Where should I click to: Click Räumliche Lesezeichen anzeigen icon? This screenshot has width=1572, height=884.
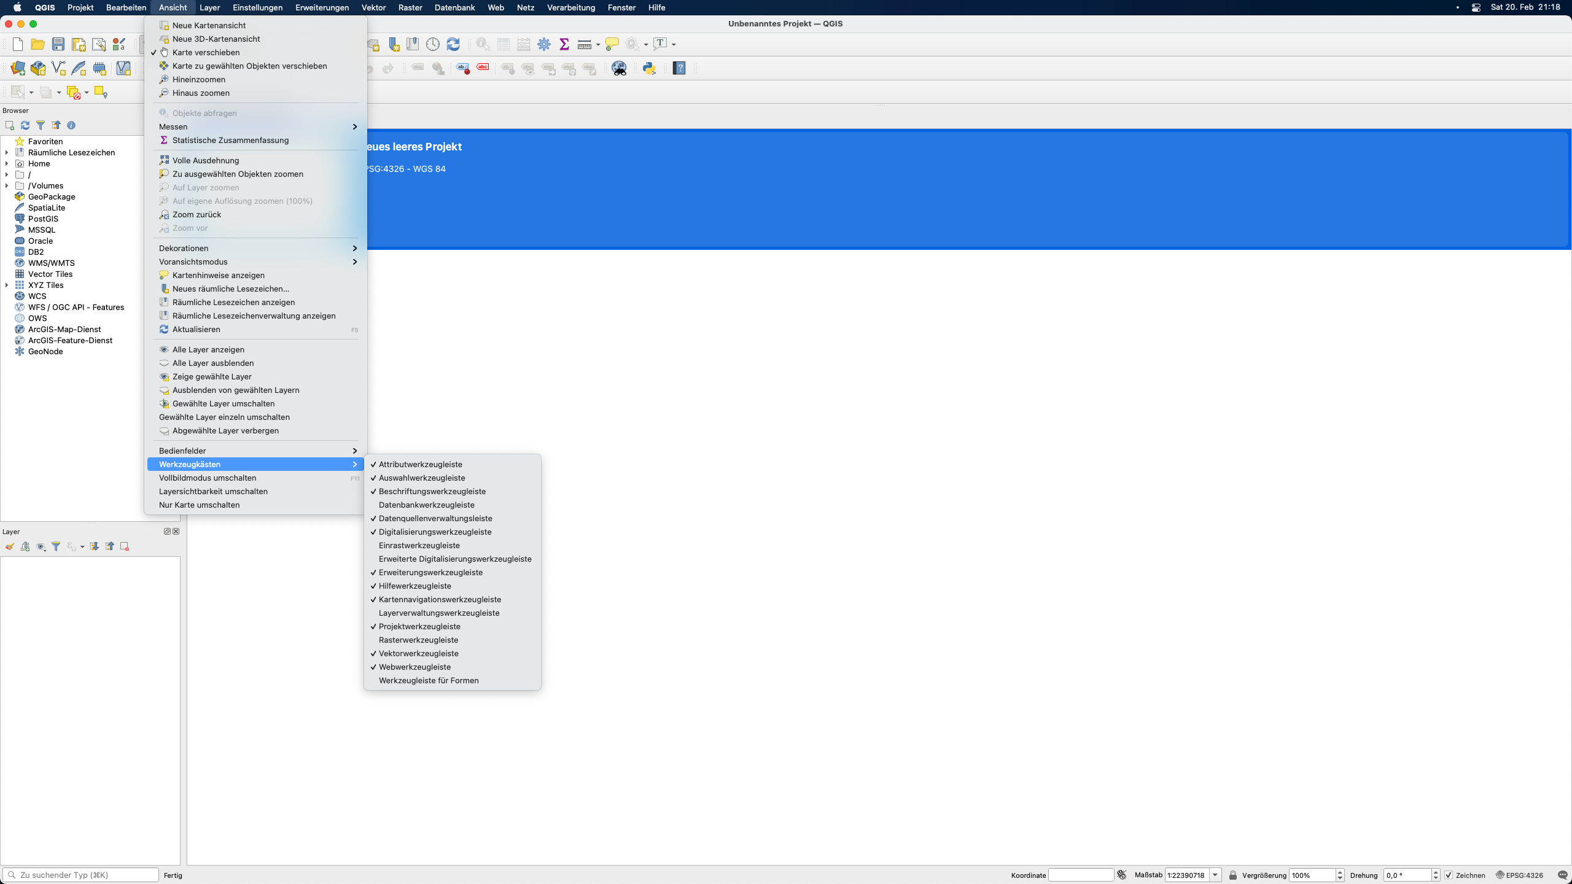pos(164,301)
